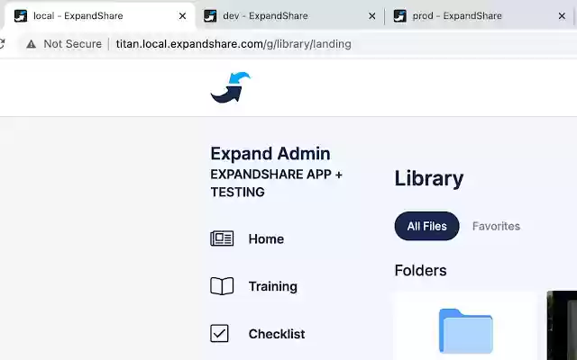Click the Not Secure warning icon
Image resolution: width=577 pixels, height=360 pixels.
[x=32, y=44]
